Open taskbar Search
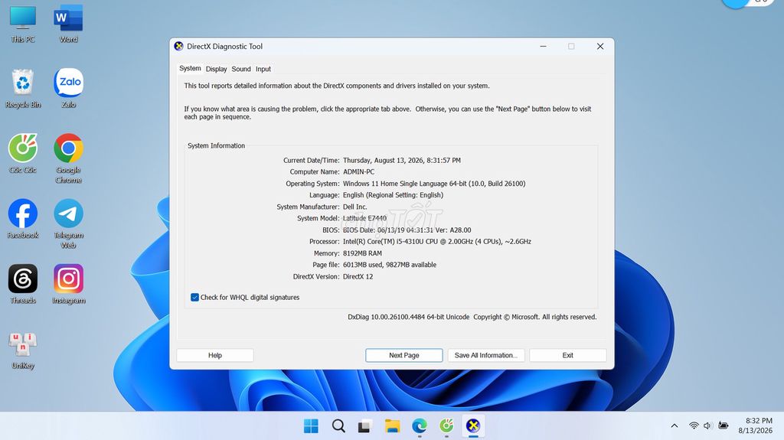Image resolution: width=784 pixels, height=440 pixels. (x=338, y=426)
